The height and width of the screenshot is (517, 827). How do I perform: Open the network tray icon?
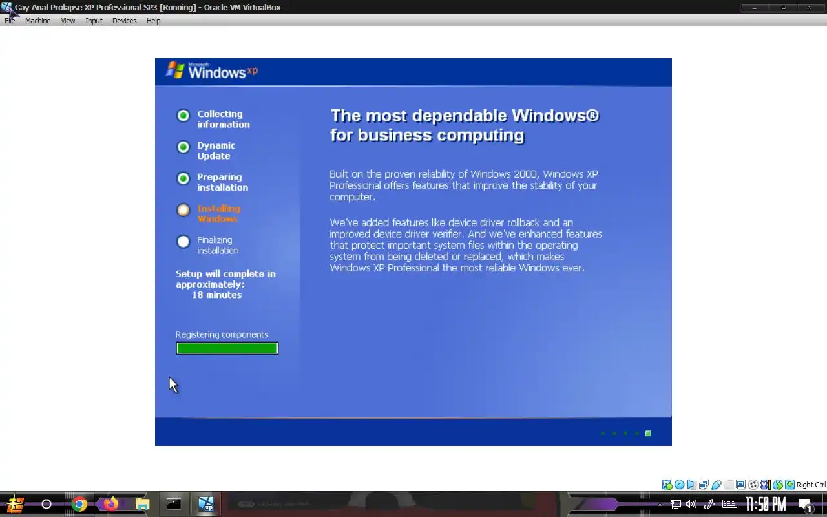[675, 504]
